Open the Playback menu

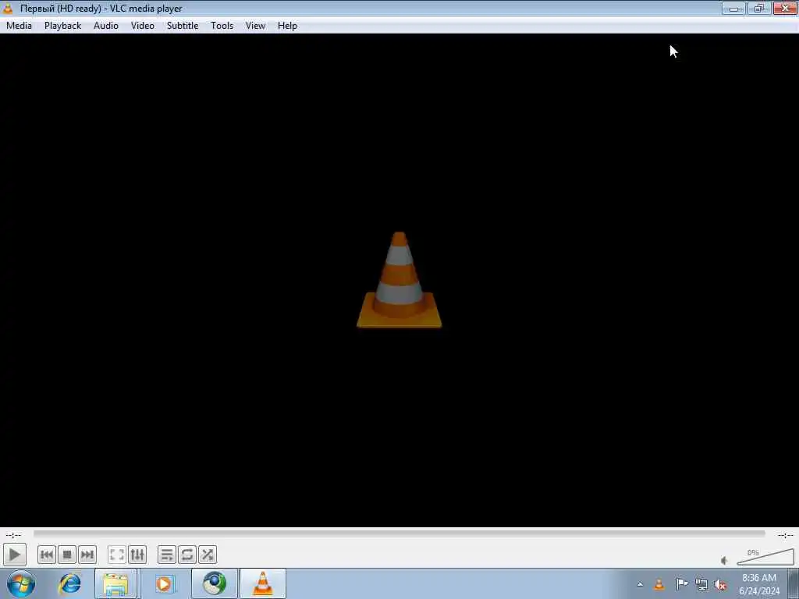click(x=62, y=26)
